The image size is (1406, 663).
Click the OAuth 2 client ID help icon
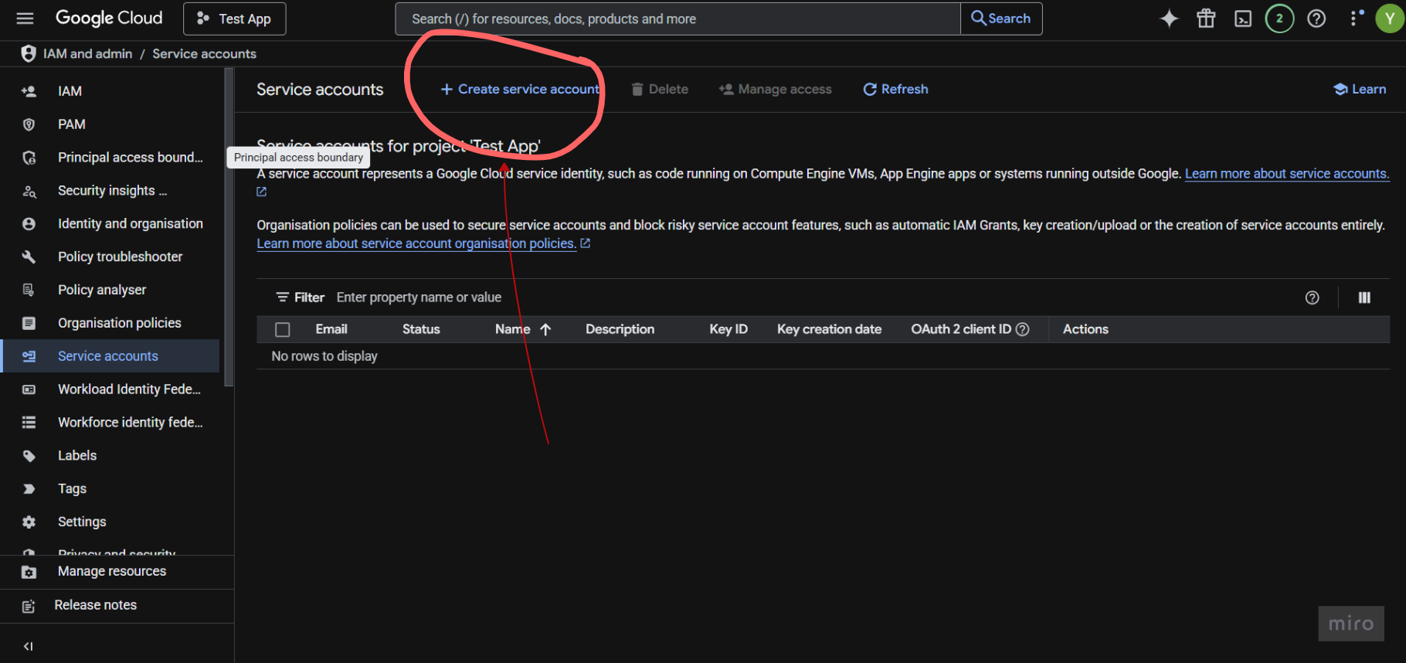tap(1022, 329)
